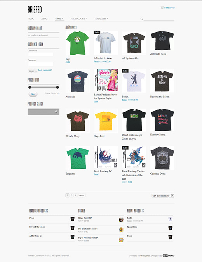Click the Login button
Image resolution: width=202 pixels, height=262 pixels.
pyautogui.click(x=33, y=71)
